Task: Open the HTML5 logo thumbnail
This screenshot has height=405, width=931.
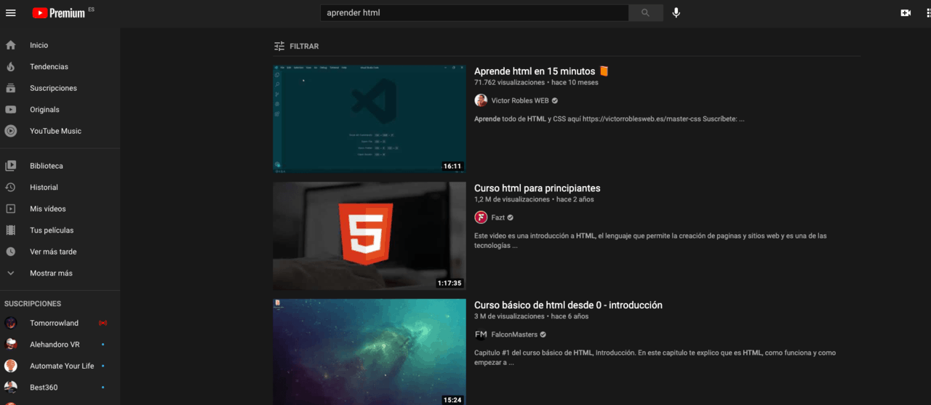Action: 369,236
